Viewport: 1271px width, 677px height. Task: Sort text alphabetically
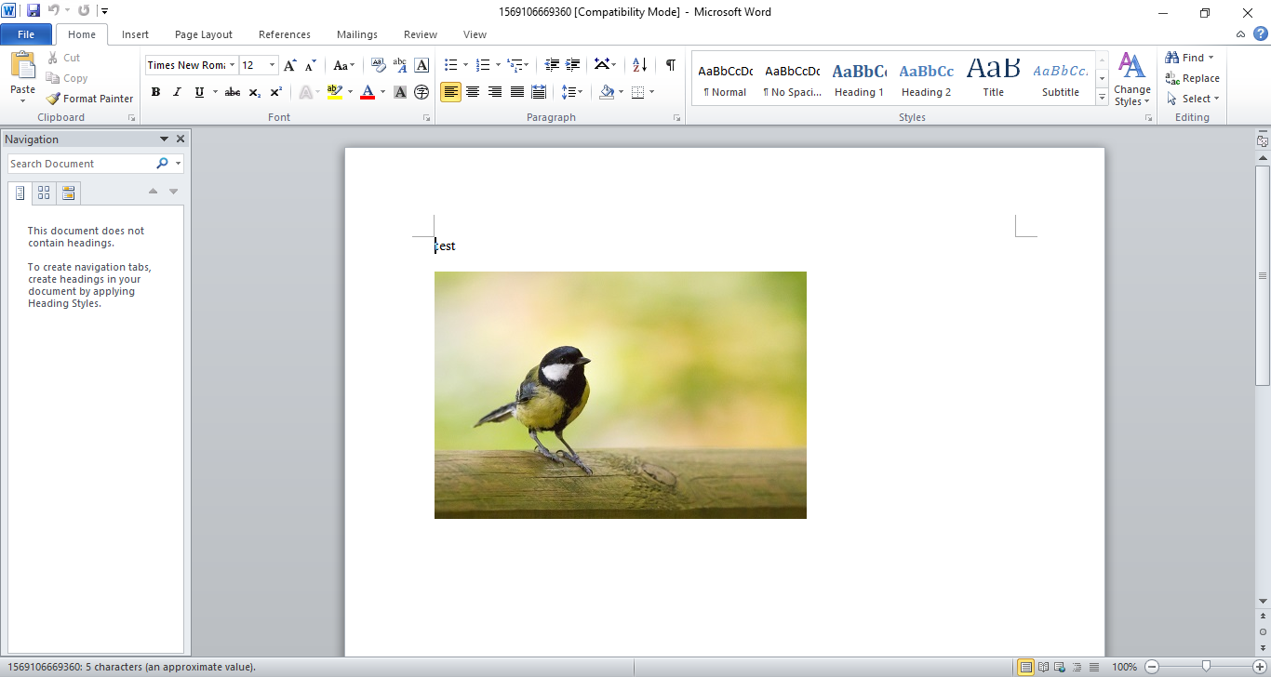637,65
